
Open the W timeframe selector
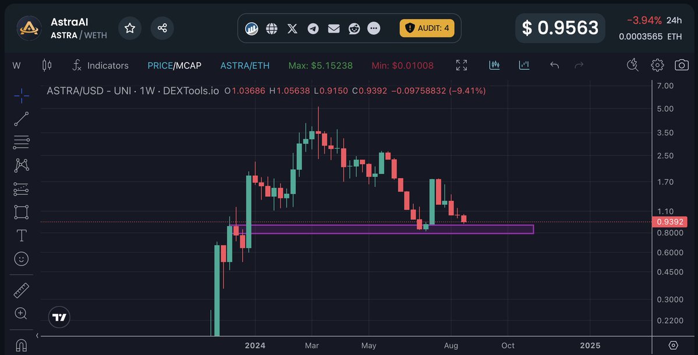coord(16,66)
